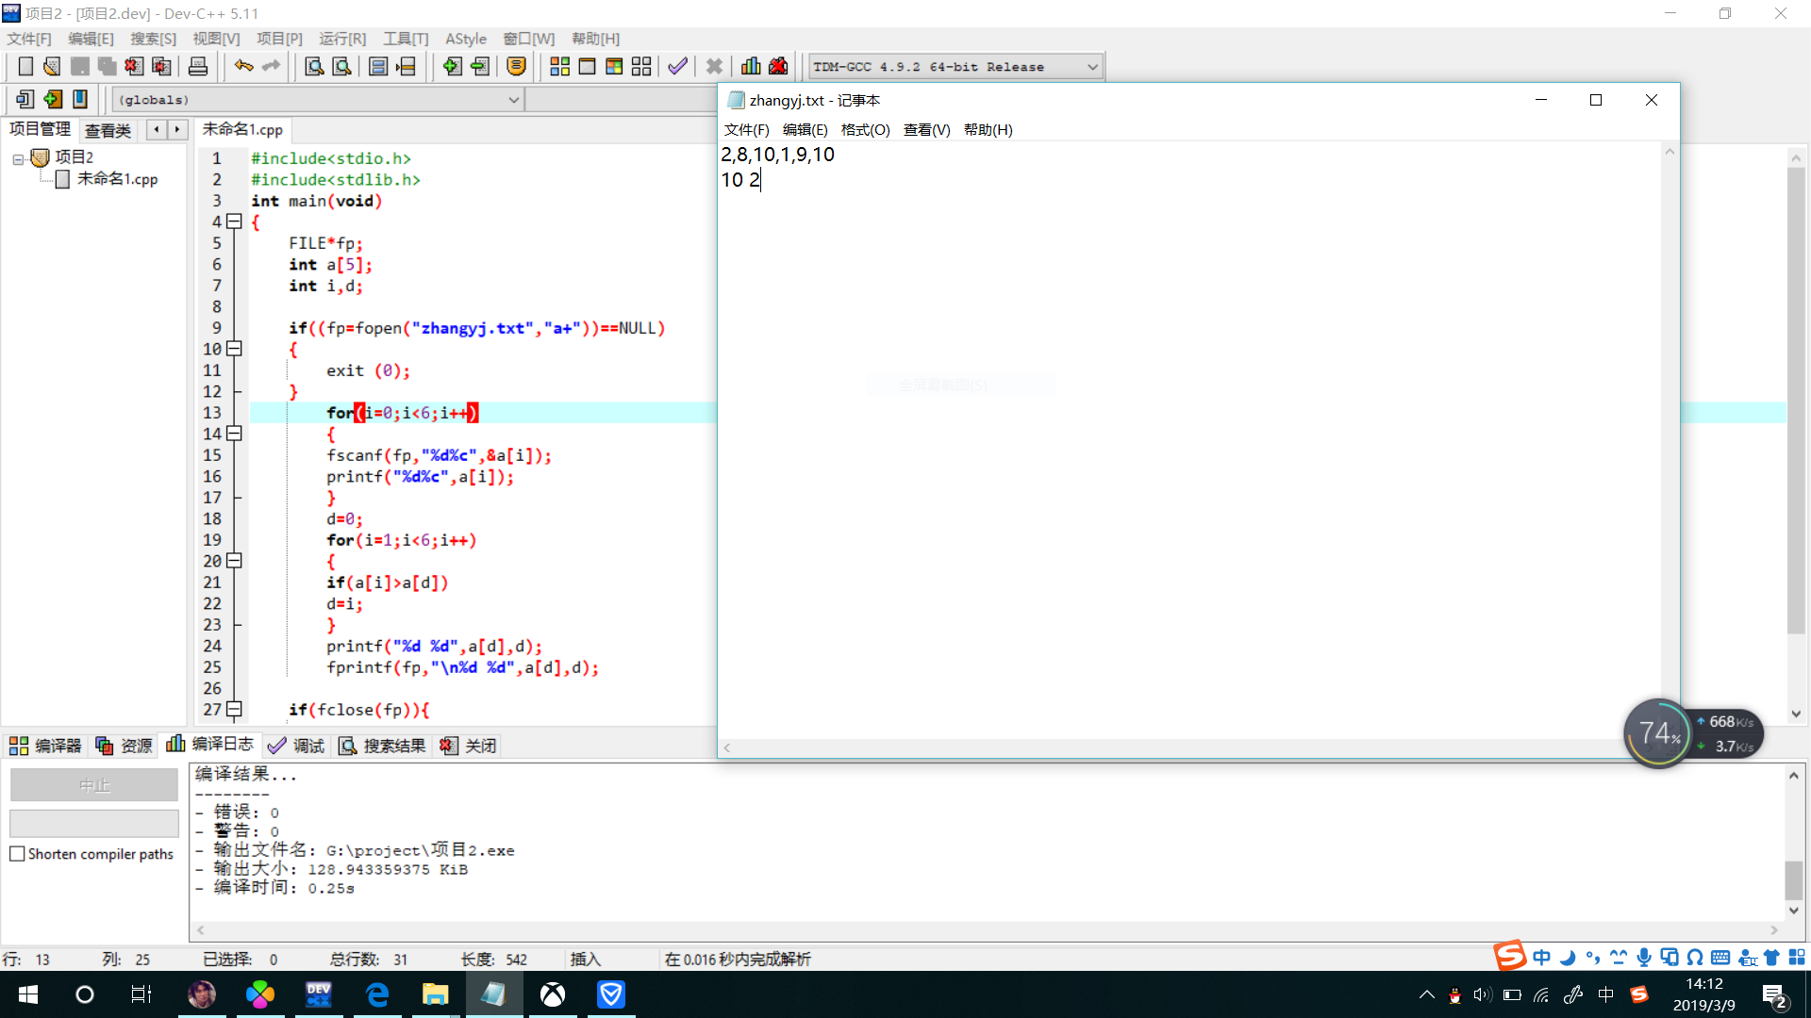Click the Print toolbar icon
The height and width of the screenshot is (1018, 1811).
click(x=198, y=66)
